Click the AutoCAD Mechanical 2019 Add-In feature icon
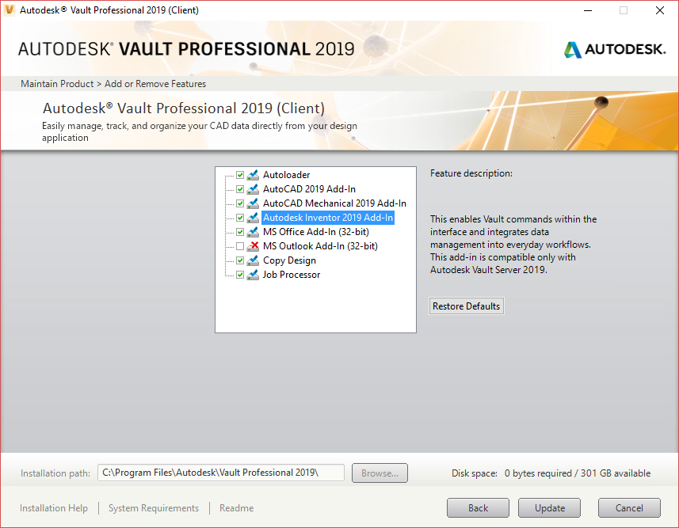Screen dimensions: 679x528 (253, 203)
